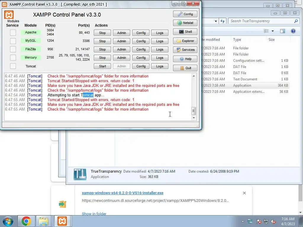Click the Explorer change view icon
Viewport: 303px width, 227px height.
[x=266, y=31]
